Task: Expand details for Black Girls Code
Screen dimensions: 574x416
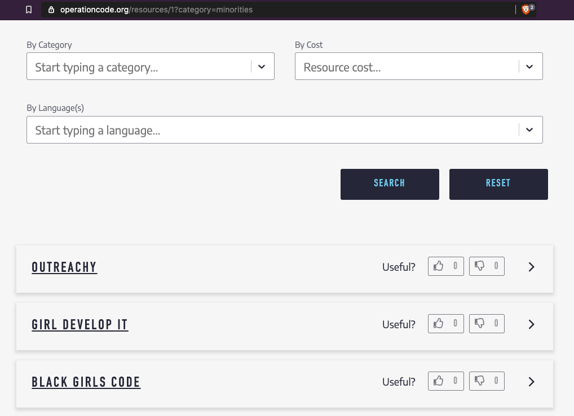Action: (x=531, y=381)
